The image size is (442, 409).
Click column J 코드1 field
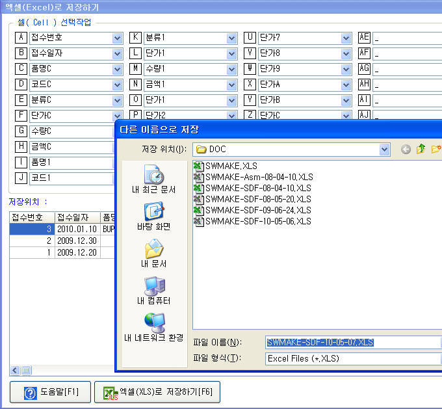72,178
